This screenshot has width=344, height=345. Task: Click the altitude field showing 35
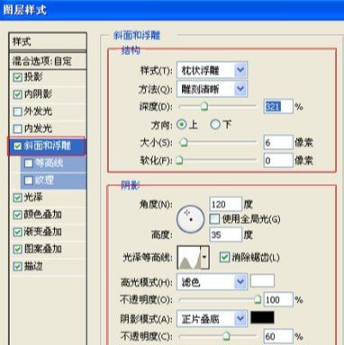225,234
